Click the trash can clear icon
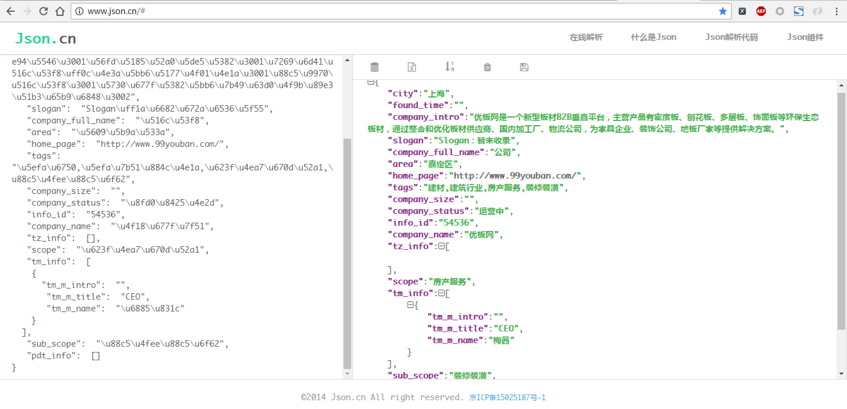The width and height of the screenshot is (847, 409). tap(487, 67)
